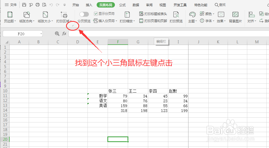Open the 打印区域 print area dropdown

[x=64, y=17]
